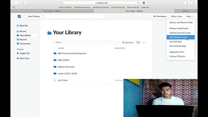The height and width of the screenshot is (117, 208).
Task: Open the Cambridge Dictionary bookmark
Action: [82, 7]
